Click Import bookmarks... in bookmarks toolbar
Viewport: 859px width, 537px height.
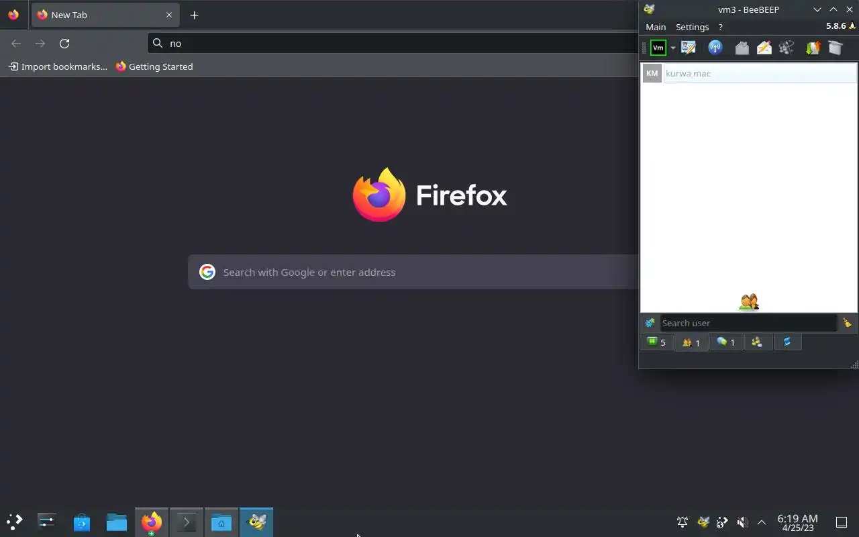pos(58,66)
